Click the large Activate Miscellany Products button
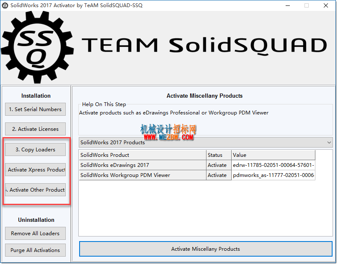The height and width of the screenshot is (265, 338). click(206, 249)
